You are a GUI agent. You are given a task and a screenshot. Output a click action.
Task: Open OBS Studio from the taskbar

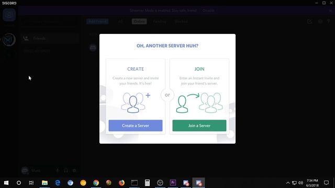(x=160, y=183)
